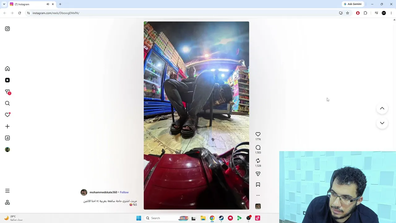Close the Instagram browser tab

[x=53, y=4]
